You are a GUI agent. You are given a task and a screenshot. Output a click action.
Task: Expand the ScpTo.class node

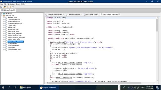(4, 48)
